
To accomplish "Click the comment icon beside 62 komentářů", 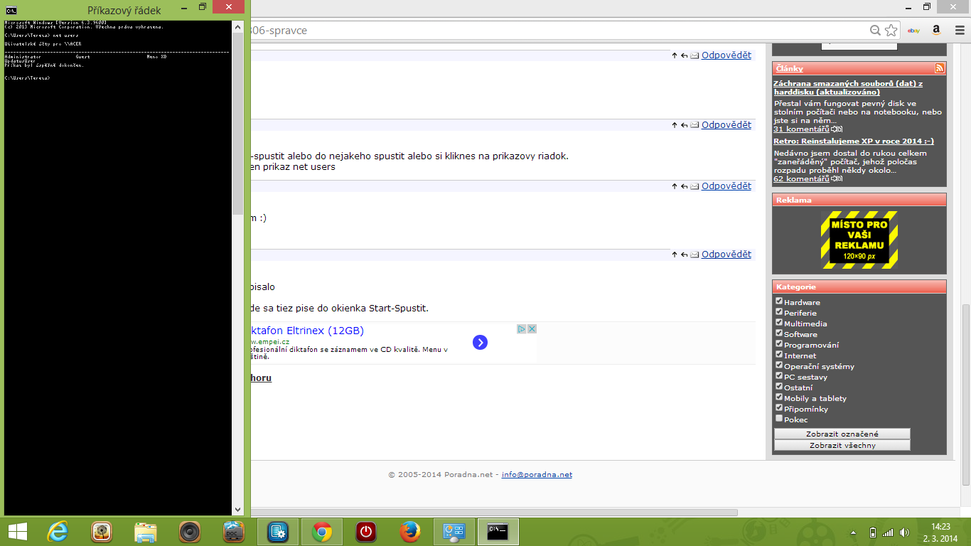I will coord(837,179).
